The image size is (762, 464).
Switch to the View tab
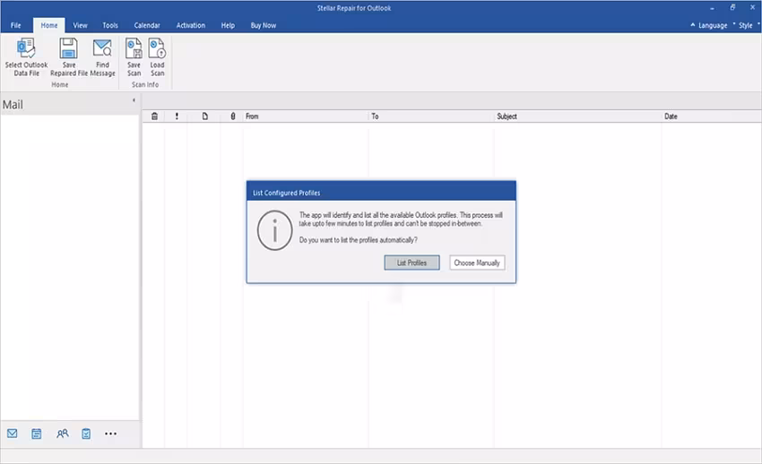click(80, 25)
